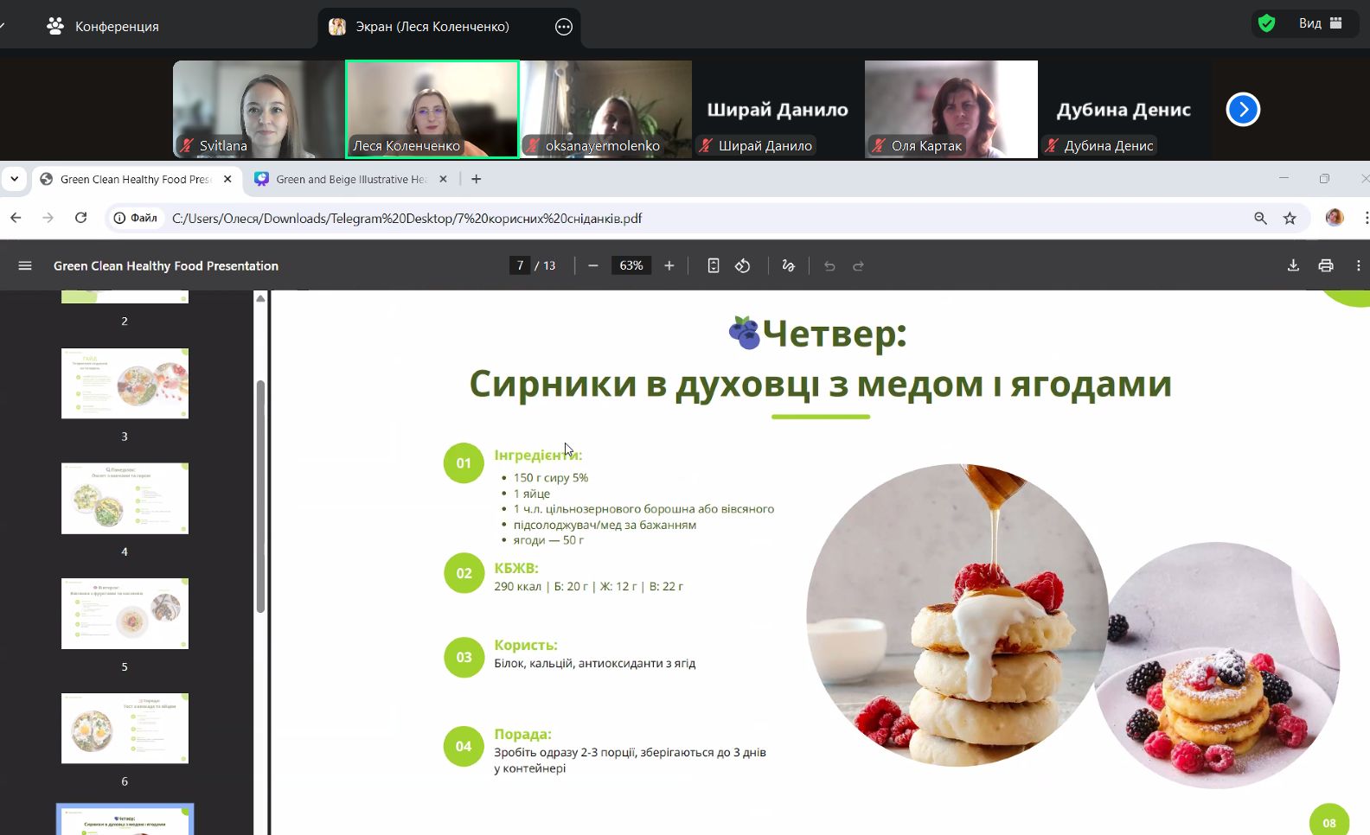Click the zoom in plus button
Screen dimensions: 1370x835
coord(669,266)
